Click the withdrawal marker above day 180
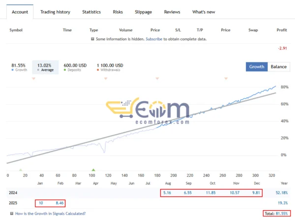This screenshot has height=221, width=295. click(157, 79)
